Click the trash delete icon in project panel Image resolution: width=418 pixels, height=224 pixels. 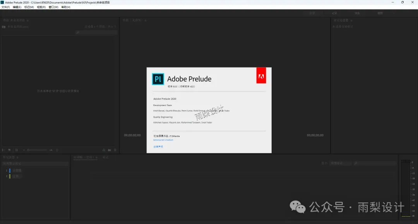pos(115,150)
